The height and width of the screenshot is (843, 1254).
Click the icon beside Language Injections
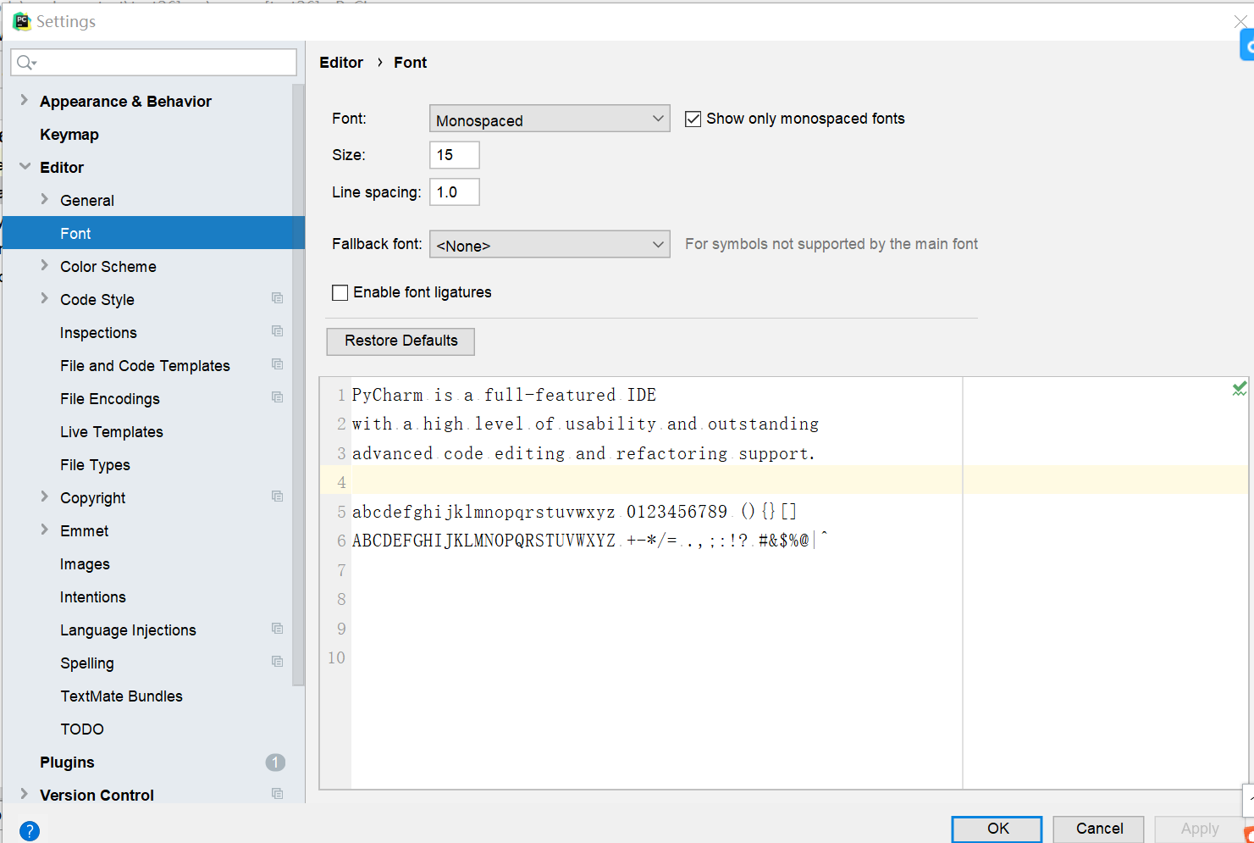(x=277, y=629)
